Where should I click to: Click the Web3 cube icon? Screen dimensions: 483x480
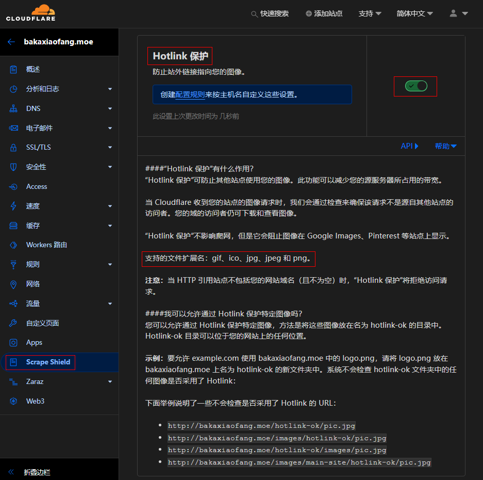tap(14, 401)
